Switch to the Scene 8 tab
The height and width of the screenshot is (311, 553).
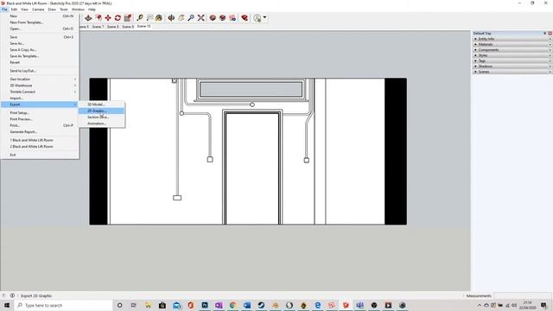(113, 27)
